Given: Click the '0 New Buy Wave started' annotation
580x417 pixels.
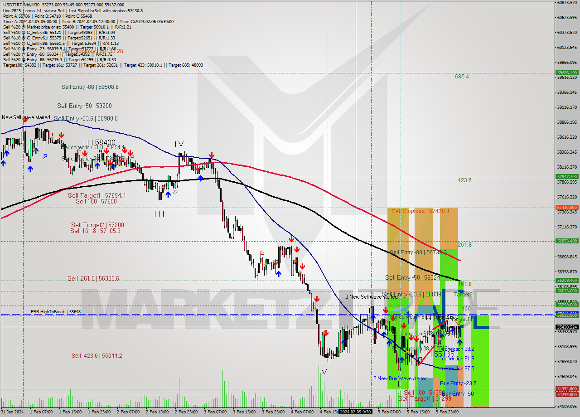Looking at the screenshot, I should 400,378.
